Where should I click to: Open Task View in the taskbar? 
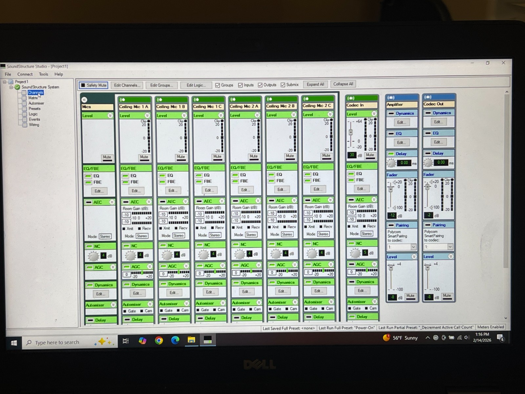click(x=125, y=341)
